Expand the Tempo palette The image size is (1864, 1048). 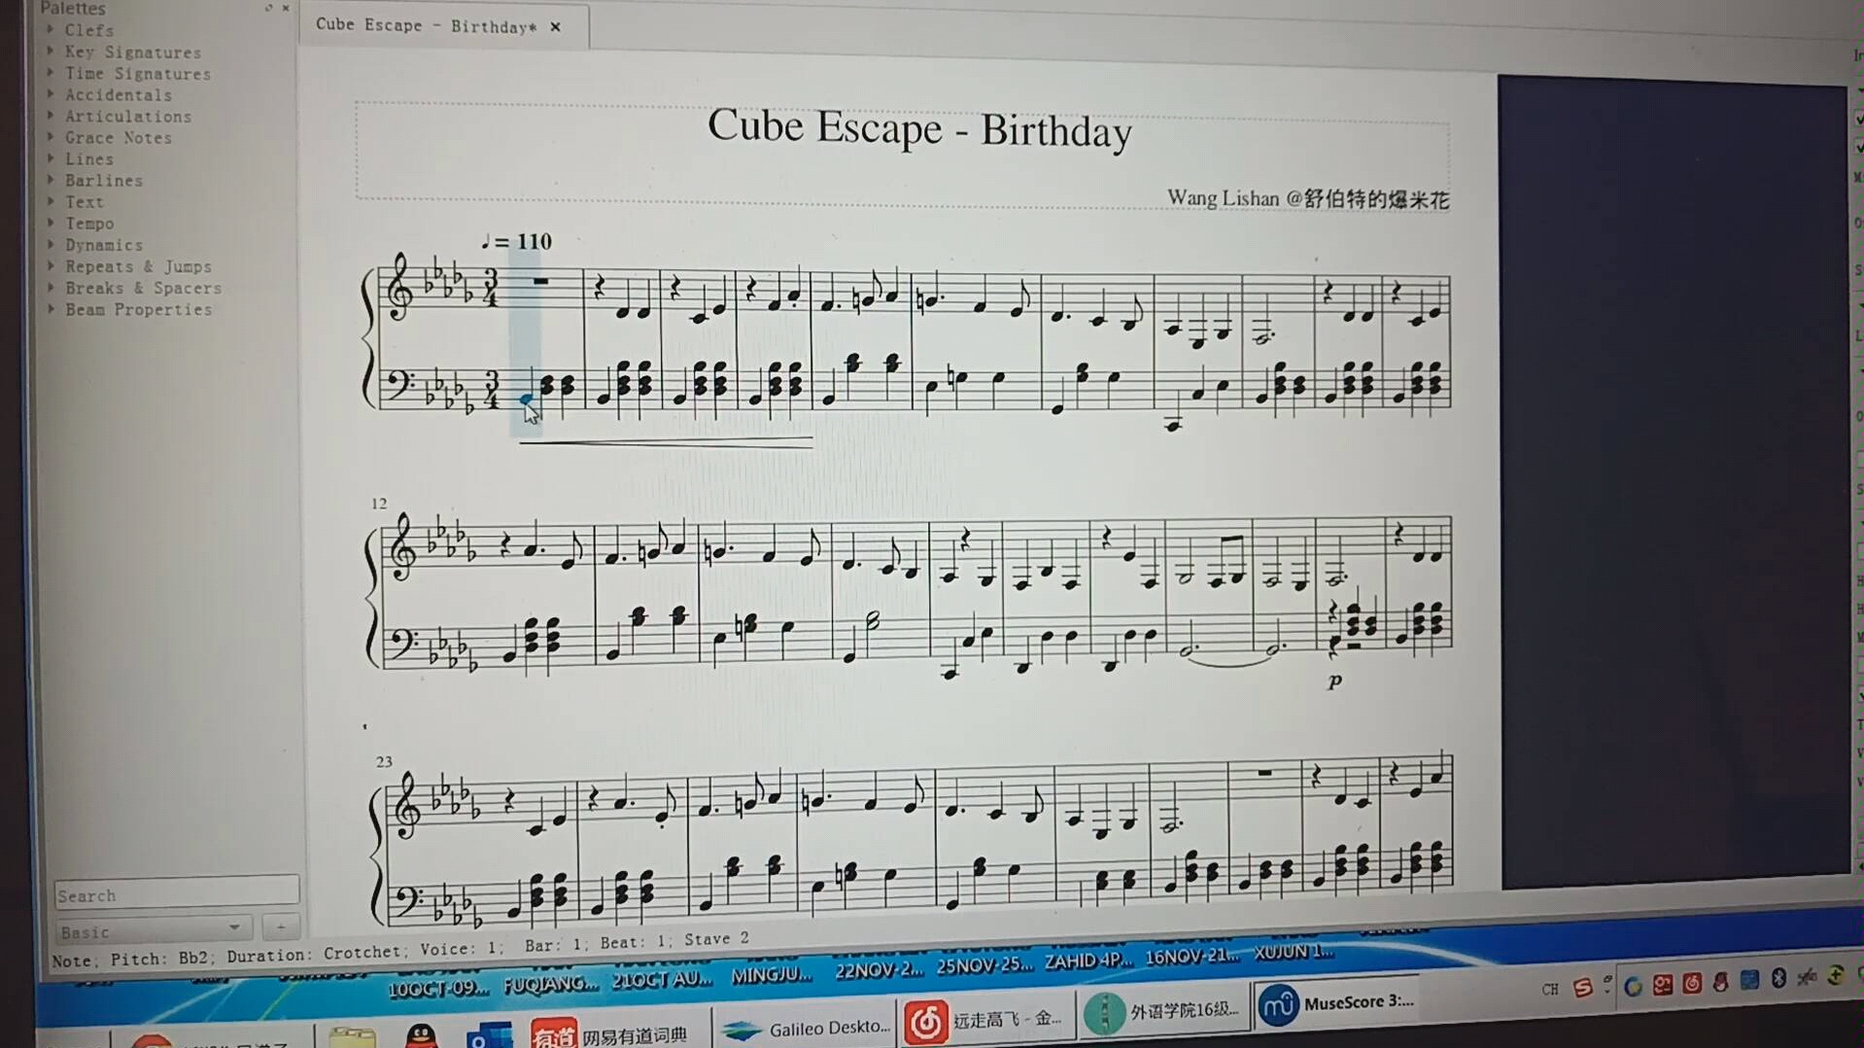pyautogui.click(x=51, y=222)
